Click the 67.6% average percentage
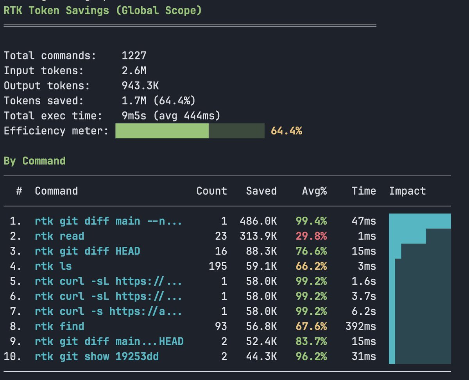469x380 pixels. (x=311, y=326)
